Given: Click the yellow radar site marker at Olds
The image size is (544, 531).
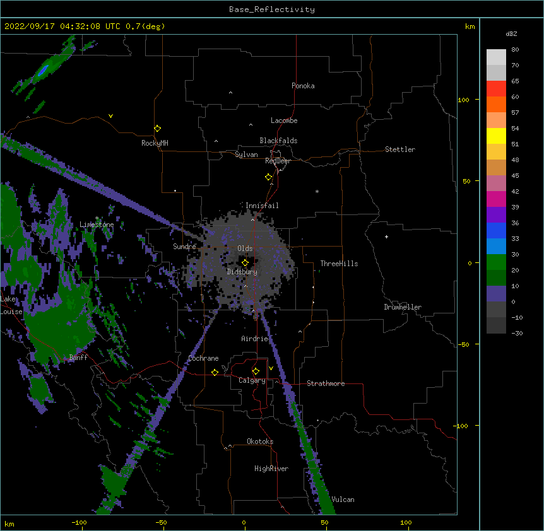Looking at the screenshot, I should coord(245,262).
